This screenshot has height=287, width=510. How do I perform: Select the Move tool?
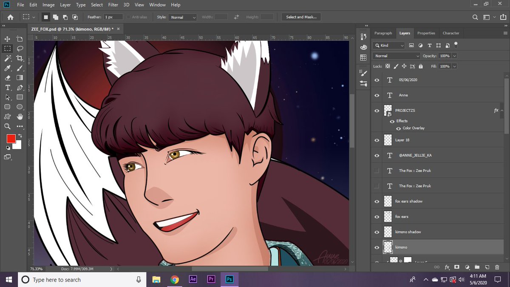tap(7, 39)
